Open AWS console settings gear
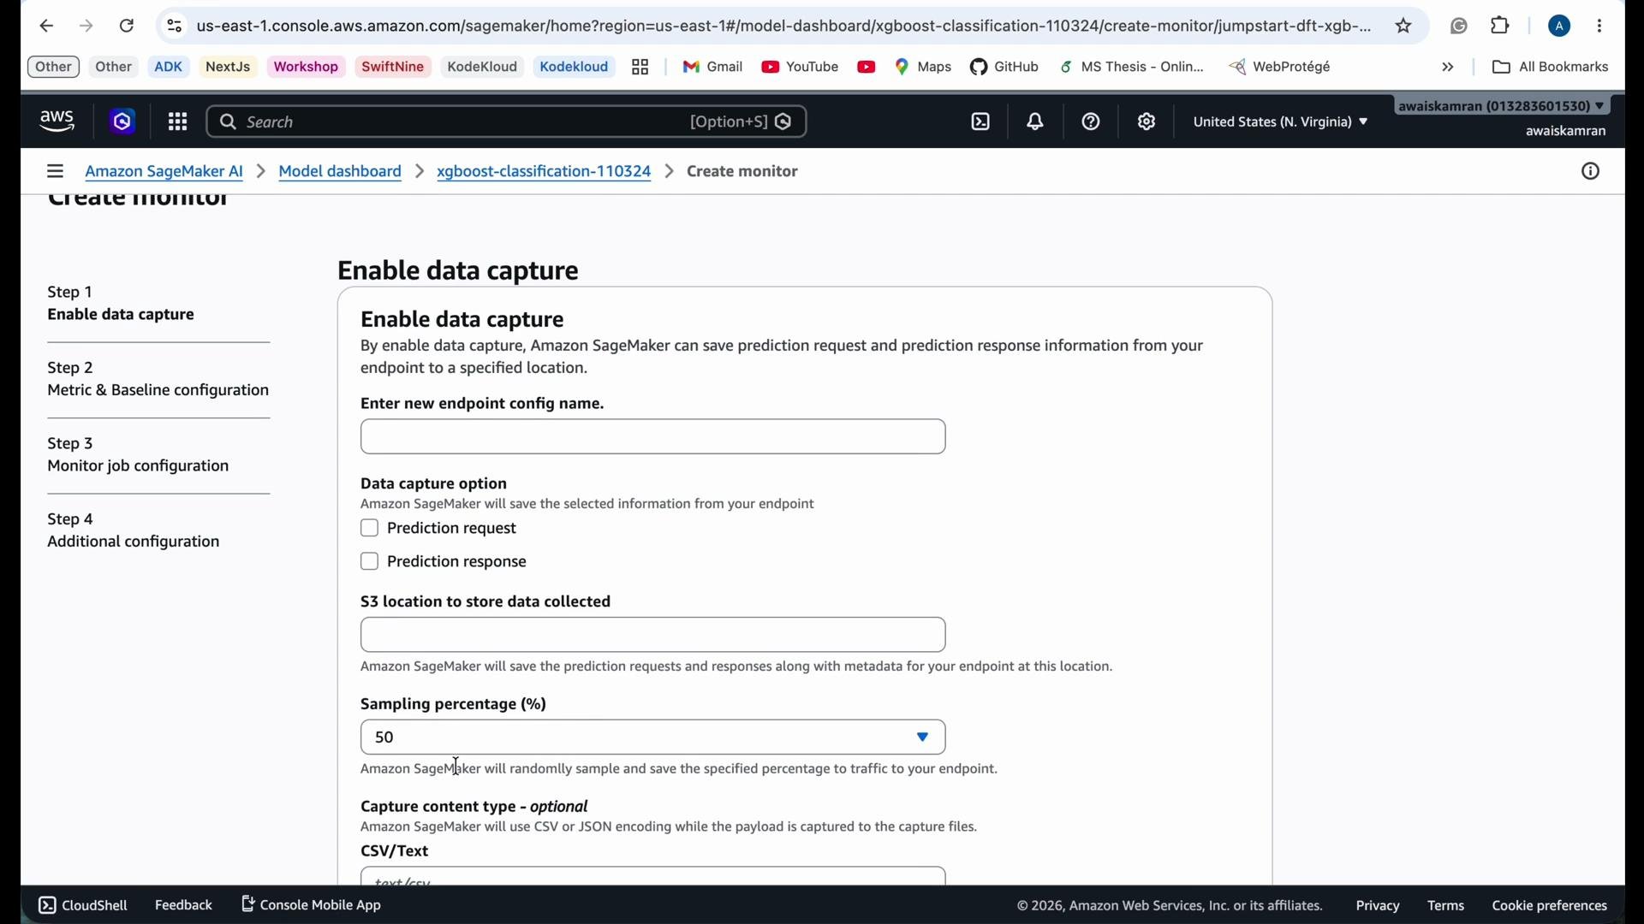This screenshot has height=924, width=1644. pyautogui.click(x=1147, y=122)
